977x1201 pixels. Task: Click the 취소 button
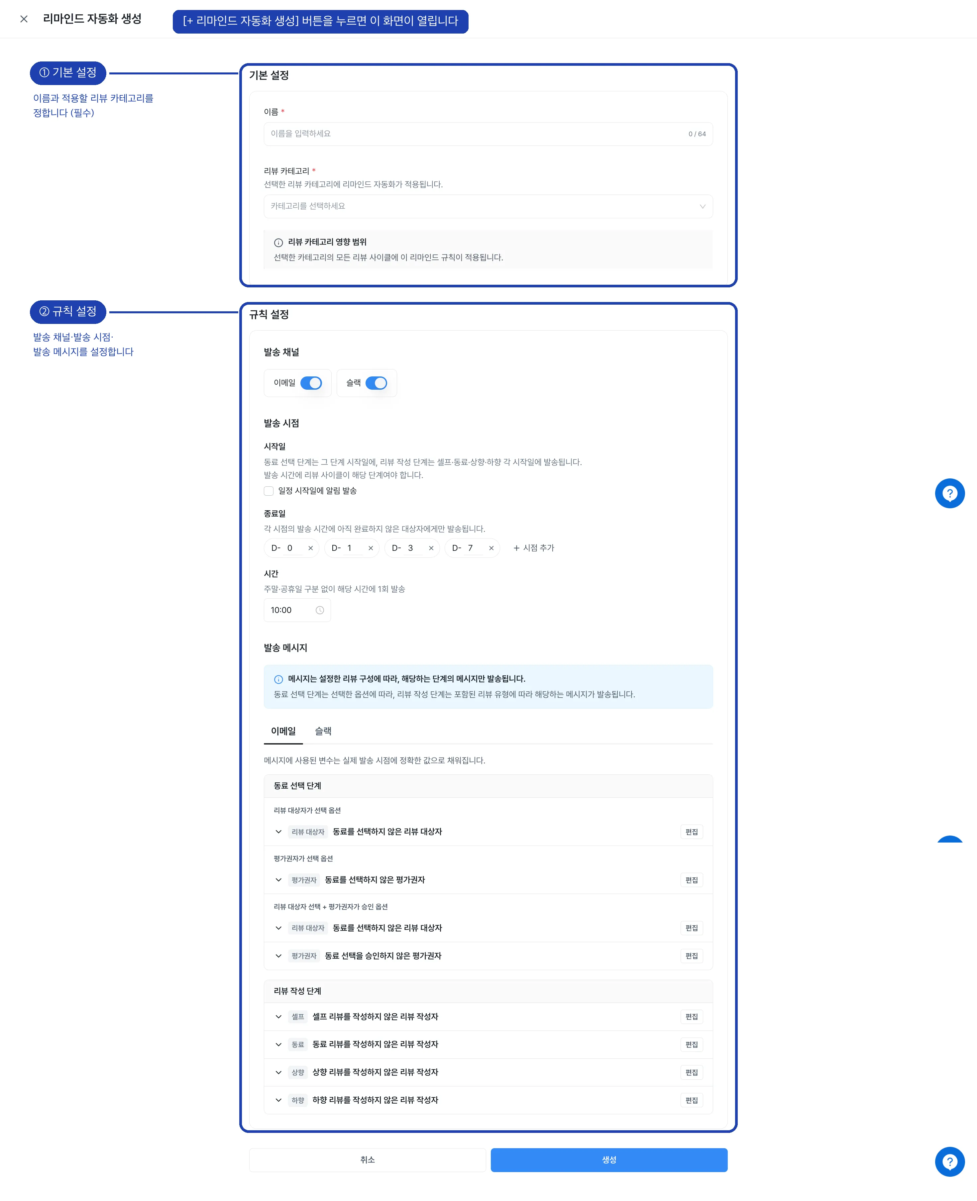pyautogui.click(x=368, y=1160)
